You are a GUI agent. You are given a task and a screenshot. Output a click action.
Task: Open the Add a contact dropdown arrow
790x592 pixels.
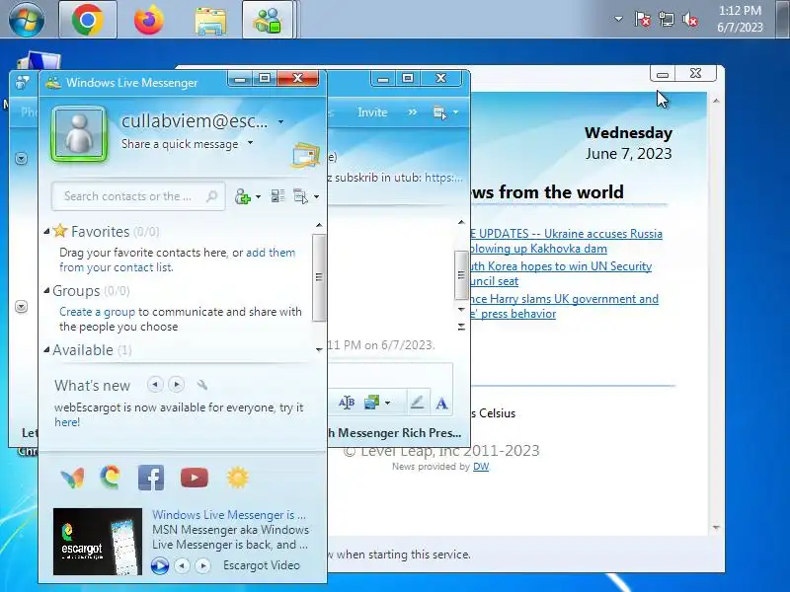[259, 196]
